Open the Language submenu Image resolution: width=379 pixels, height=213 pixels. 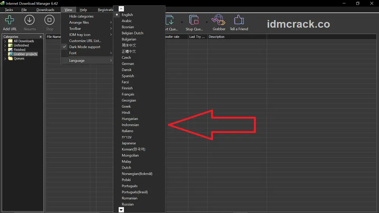coord(87,60)
